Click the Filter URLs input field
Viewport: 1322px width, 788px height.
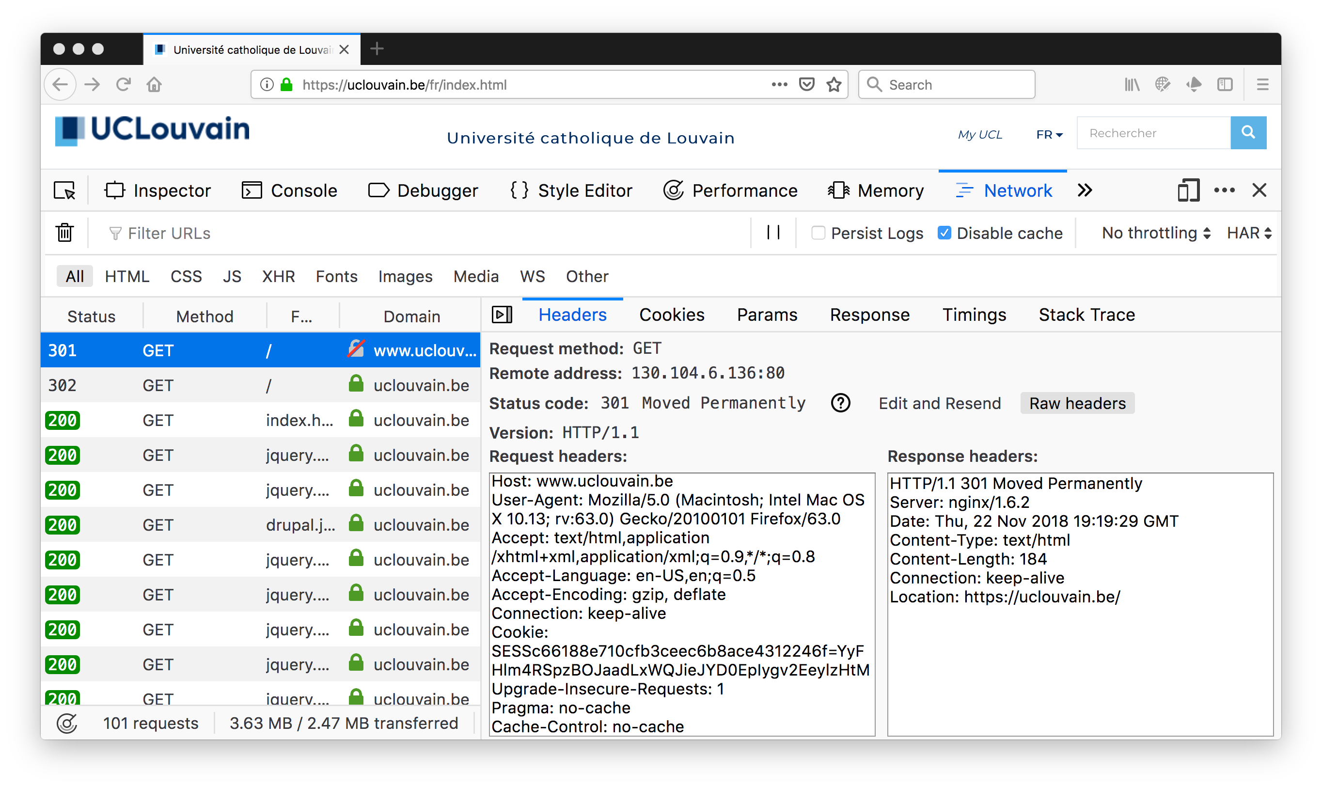[x=425, y=233]
